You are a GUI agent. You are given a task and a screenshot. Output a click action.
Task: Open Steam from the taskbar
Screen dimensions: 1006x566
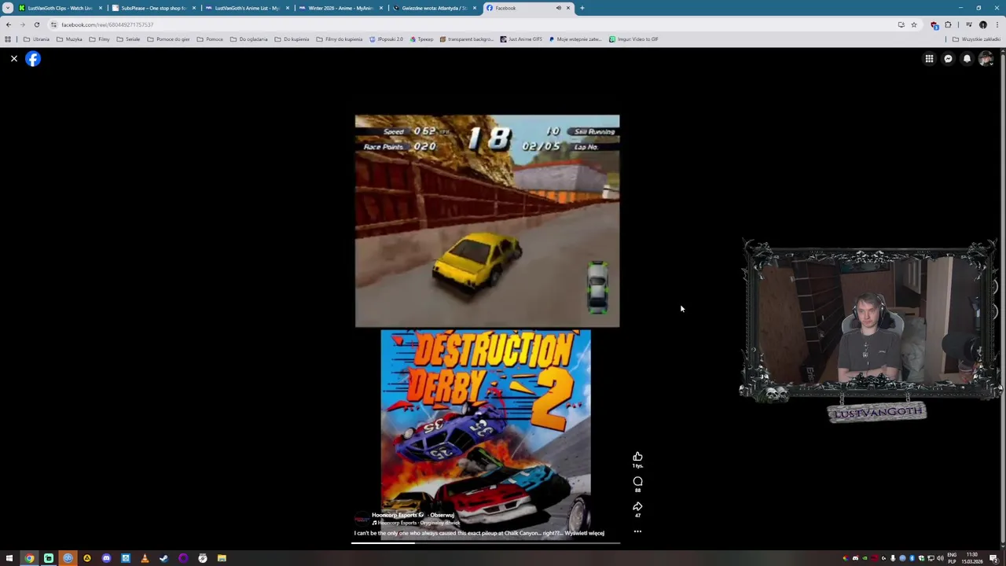tap(163, 558)
